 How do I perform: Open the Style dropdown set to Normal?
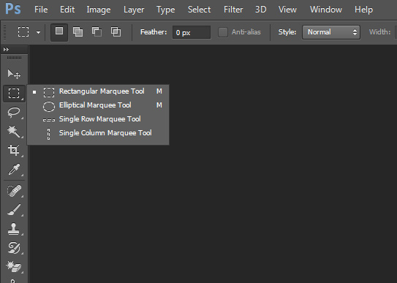pos(331,32)
